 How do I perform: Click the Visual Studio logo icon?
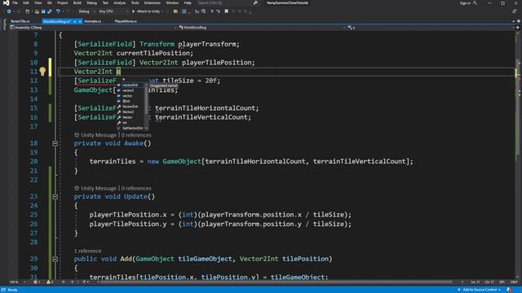click(6, 3)
